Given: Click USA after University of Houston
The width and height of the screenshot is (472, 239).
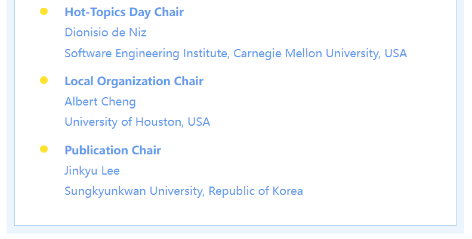Looking at the screenshot, I should coord(199,122).
